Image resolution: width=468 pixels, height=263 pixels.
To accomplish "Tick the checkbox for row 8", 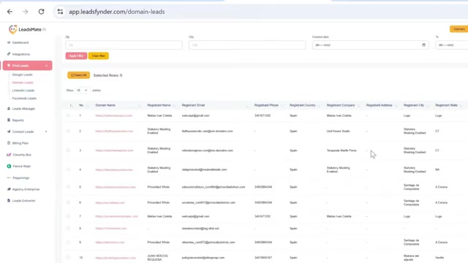I will [x=68, y=229].
